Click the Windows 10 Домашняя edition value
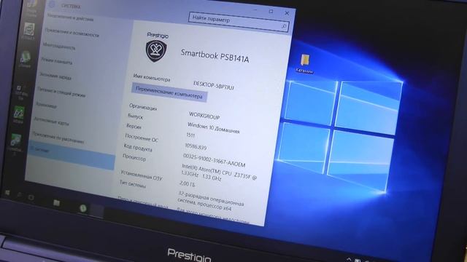 (x=214, y=128)
